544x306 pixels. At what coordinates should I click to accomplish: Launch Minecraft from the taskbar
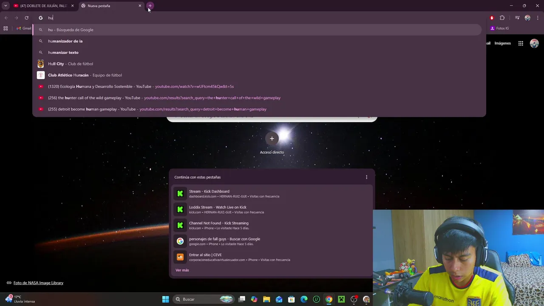click(341, 299)
